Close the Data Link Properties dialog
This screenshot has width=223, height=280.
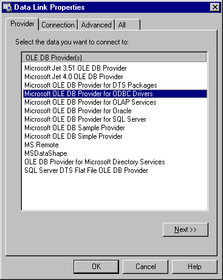215,7
